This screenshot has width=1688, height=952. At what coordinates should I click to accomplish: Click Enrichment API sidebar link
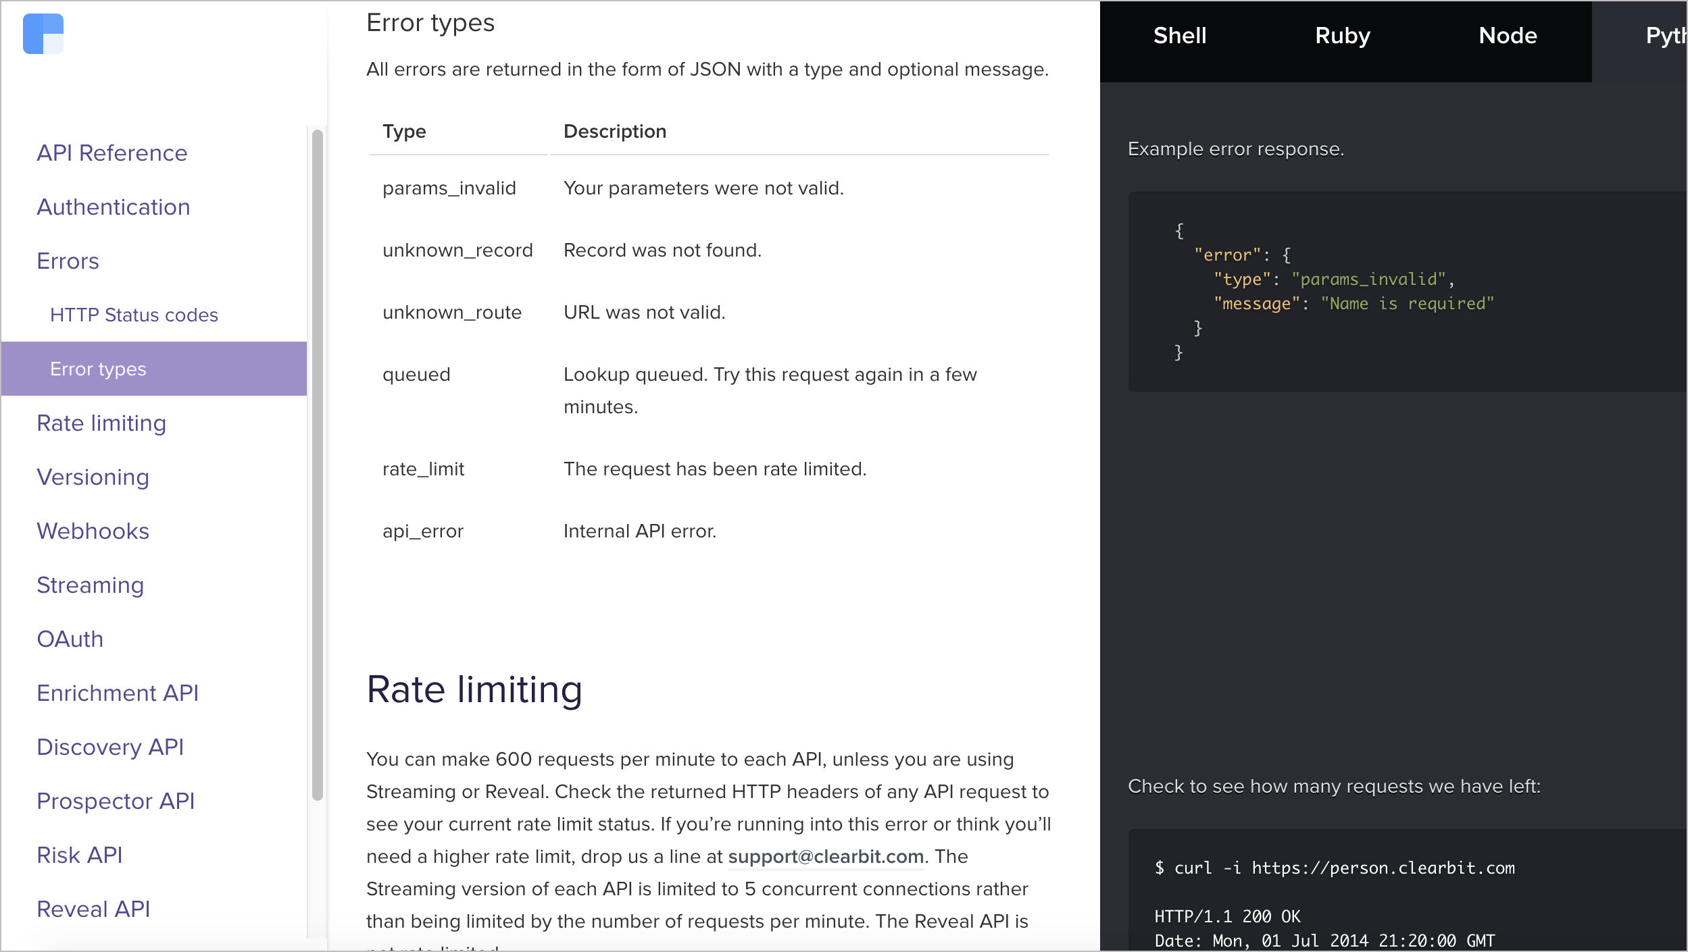point(117,693)
